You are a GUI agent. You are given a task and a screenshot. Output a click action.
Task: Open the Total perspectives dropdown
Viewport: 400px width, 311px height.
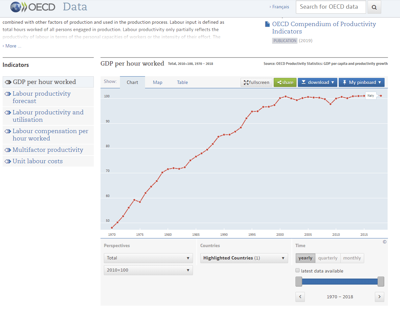pos(148,258)
